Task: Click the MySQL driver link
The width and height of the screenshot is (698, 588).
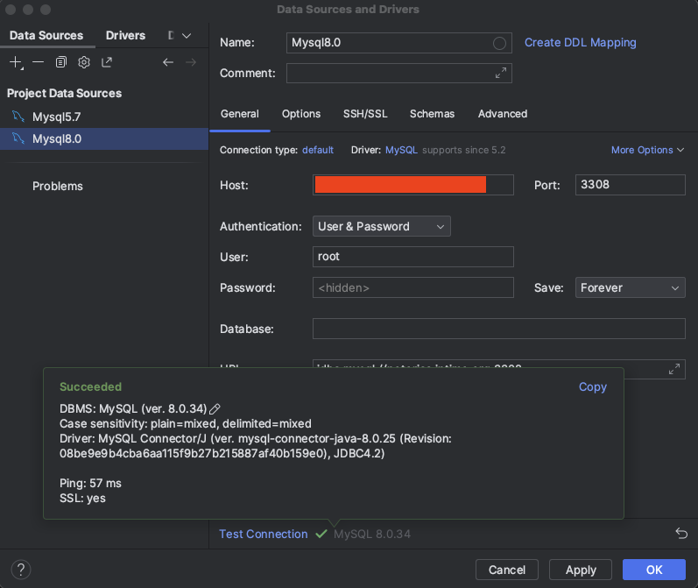Action: click(x=401, y=150)
